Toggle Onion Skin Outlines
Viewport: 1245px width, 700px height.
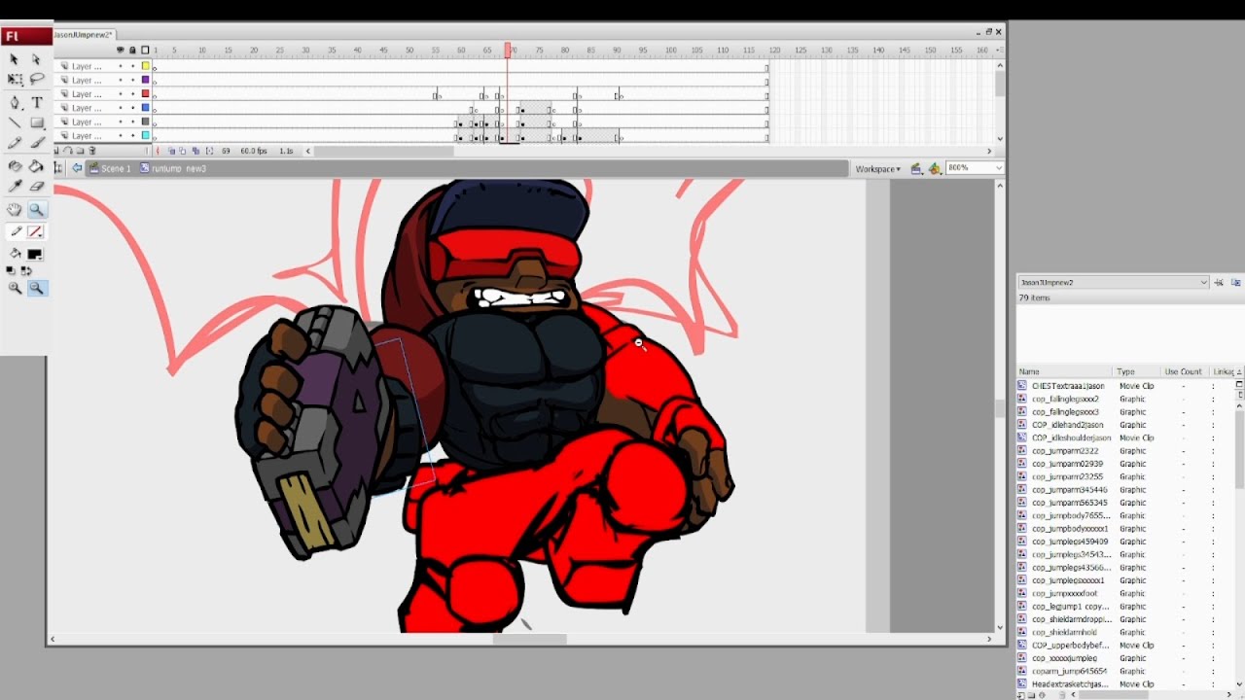(184, 151)
